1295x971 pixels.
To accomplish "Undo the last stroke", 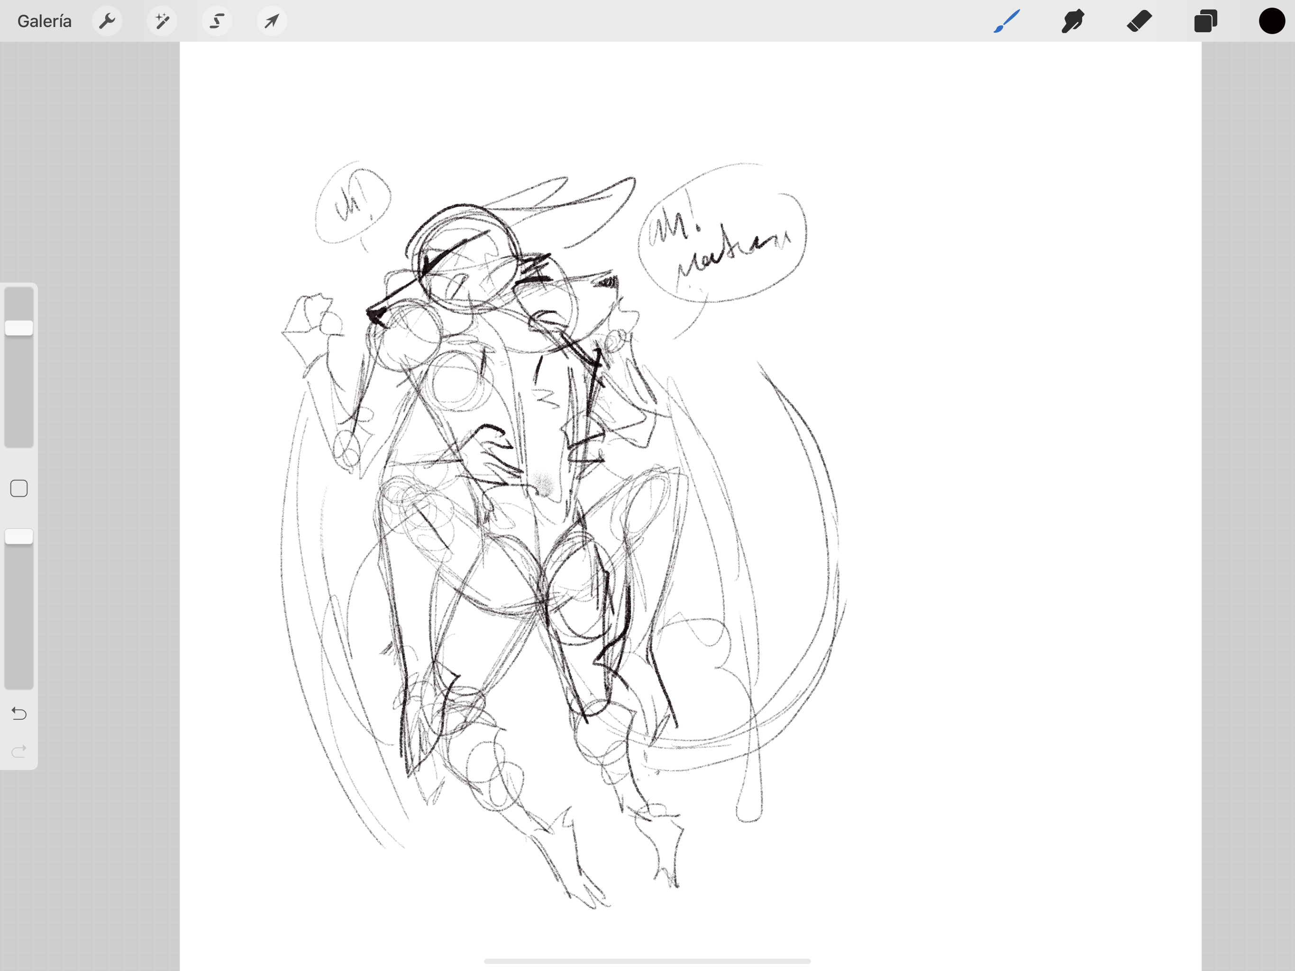I will [x=19, y=714].
